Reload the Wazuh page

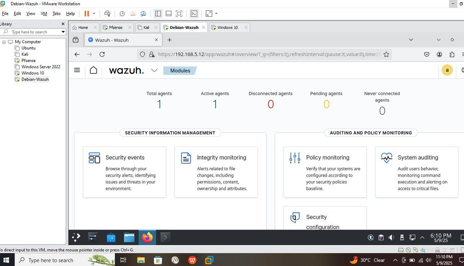tap(102, 55)
